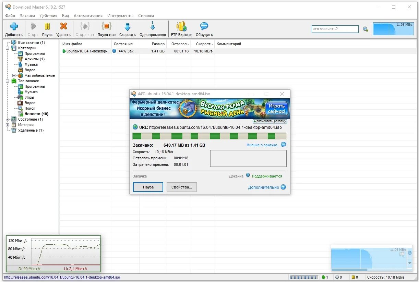Open the Автоматизация menu
Viewport: 419px width, 282px height.
[88, 16]
